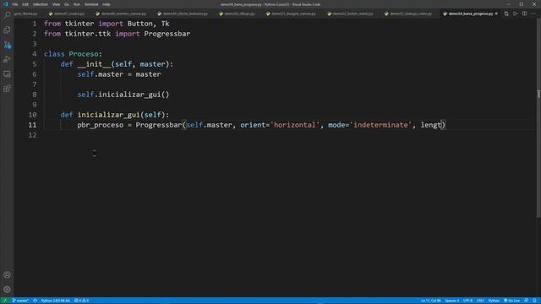This screenshot has width=541, height=304.
Task: Open the Run menu
Action: 77,4
